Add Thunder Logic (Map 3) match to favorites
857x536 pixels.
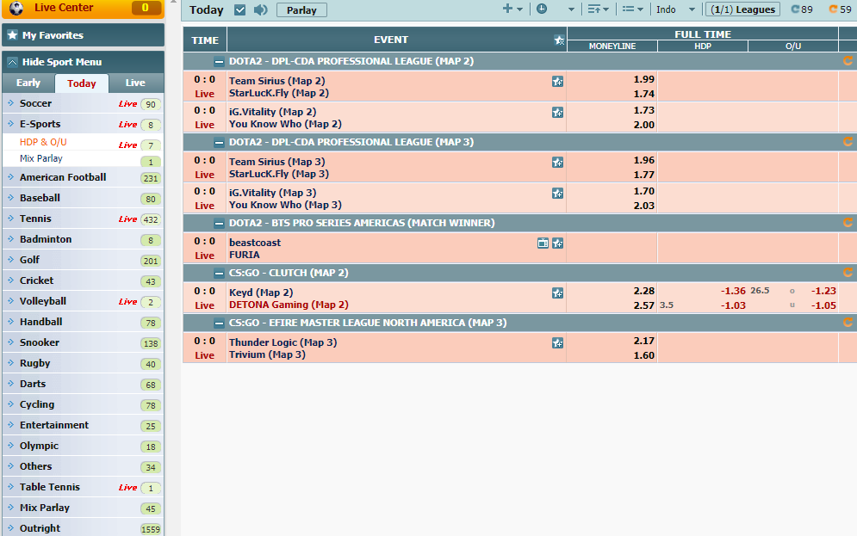pyautogui.click(x=557, y=342)
